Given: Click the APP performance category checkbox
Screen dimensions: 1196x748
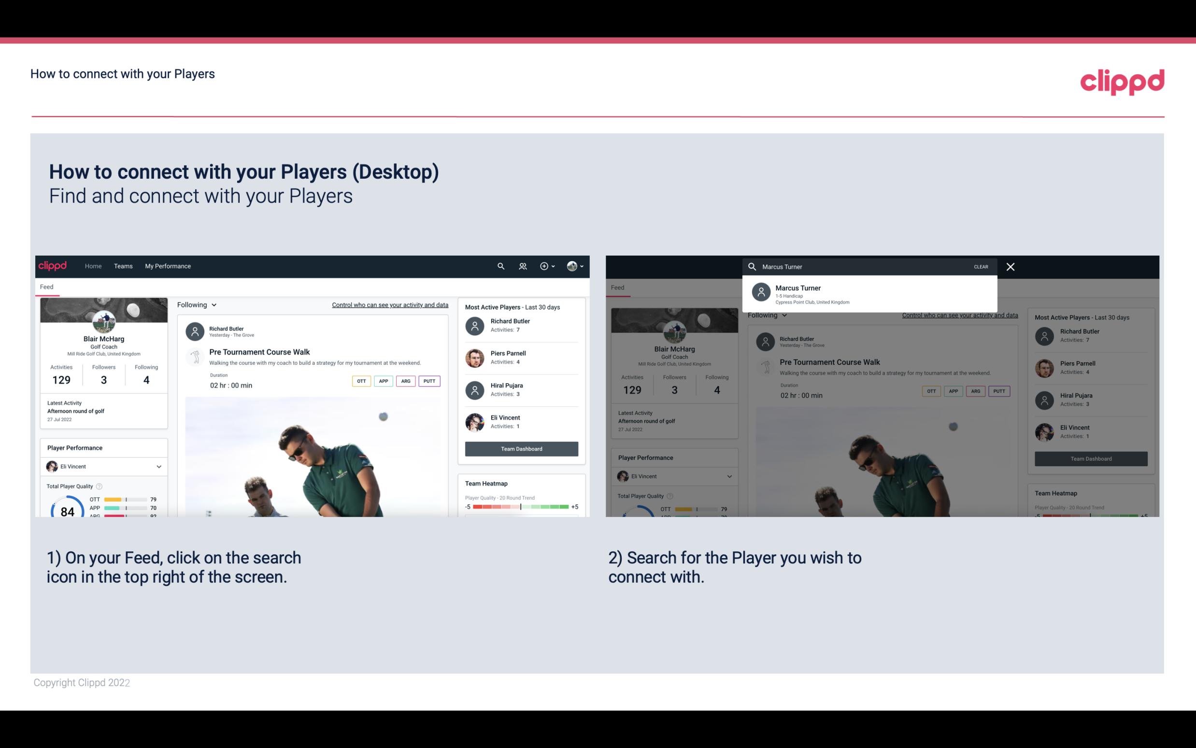Looking at the screenshot, I should click(382, 381).
